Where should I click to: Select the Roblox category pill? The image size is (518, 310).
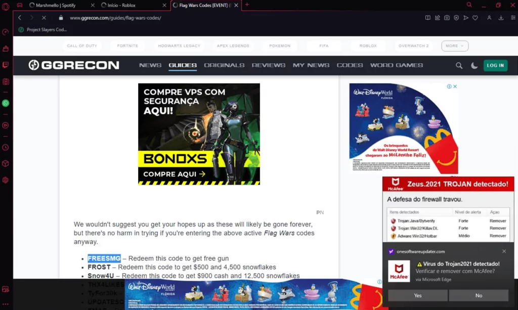pyautogui.click(x=368, y=46)
